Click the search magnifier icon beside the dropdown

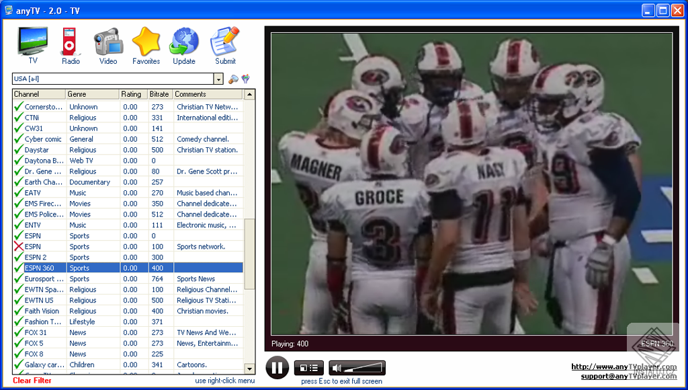[233, 79]
